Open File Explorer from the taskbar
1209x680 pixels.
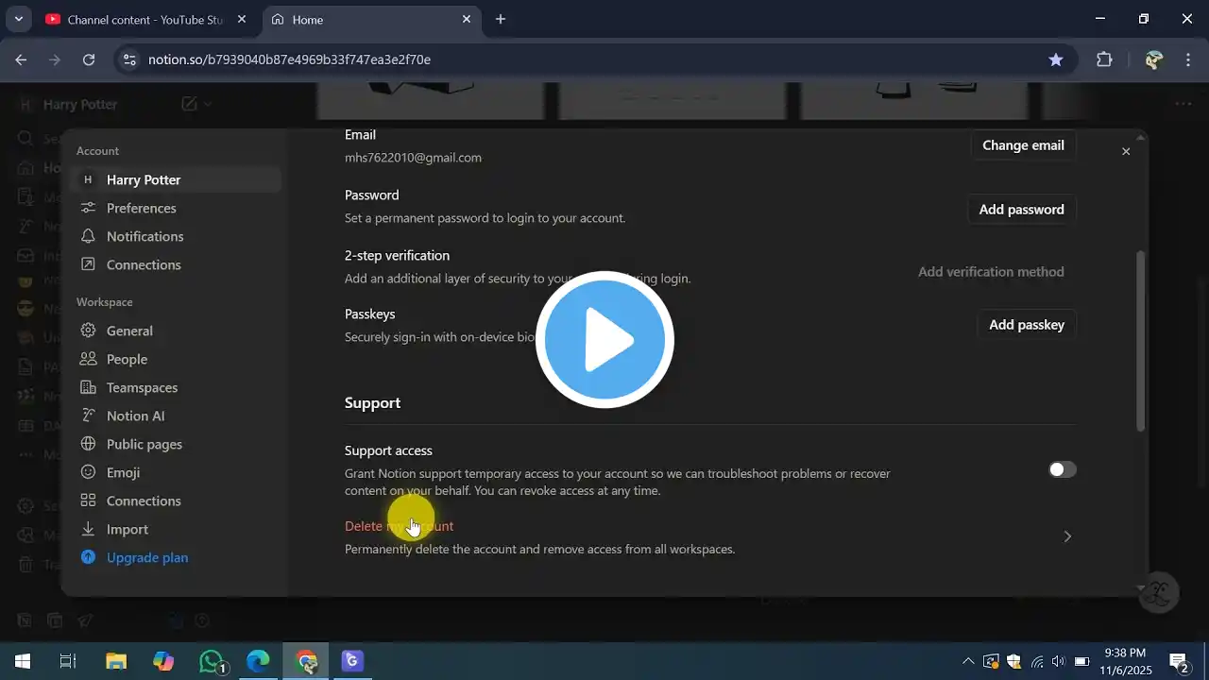[x=116, y=661]
